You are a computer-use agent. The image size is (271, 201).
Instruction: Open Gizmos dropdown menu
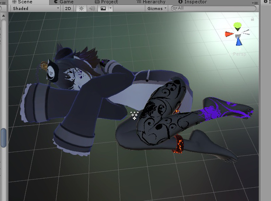pyautogui.click(x=156, y=8)
